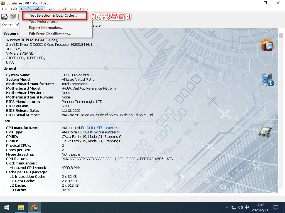
Task: Open File Explorer from the taskbar
Action: click(x=21, y=207)
